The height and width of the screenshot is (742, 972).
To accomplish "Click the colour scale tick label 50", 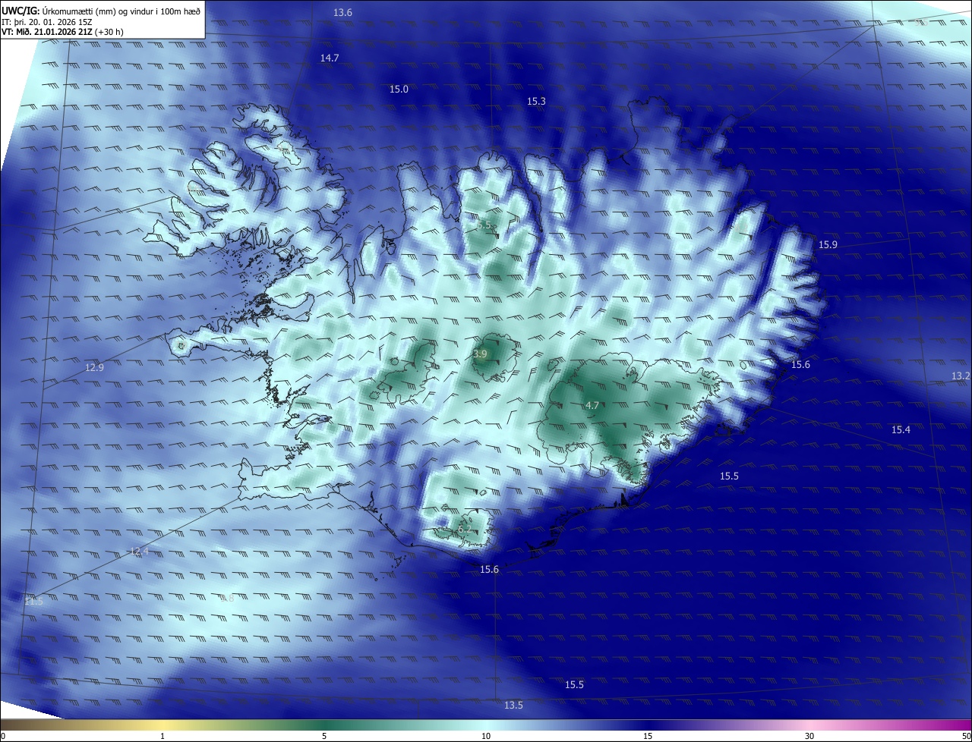I will (966, 737).
